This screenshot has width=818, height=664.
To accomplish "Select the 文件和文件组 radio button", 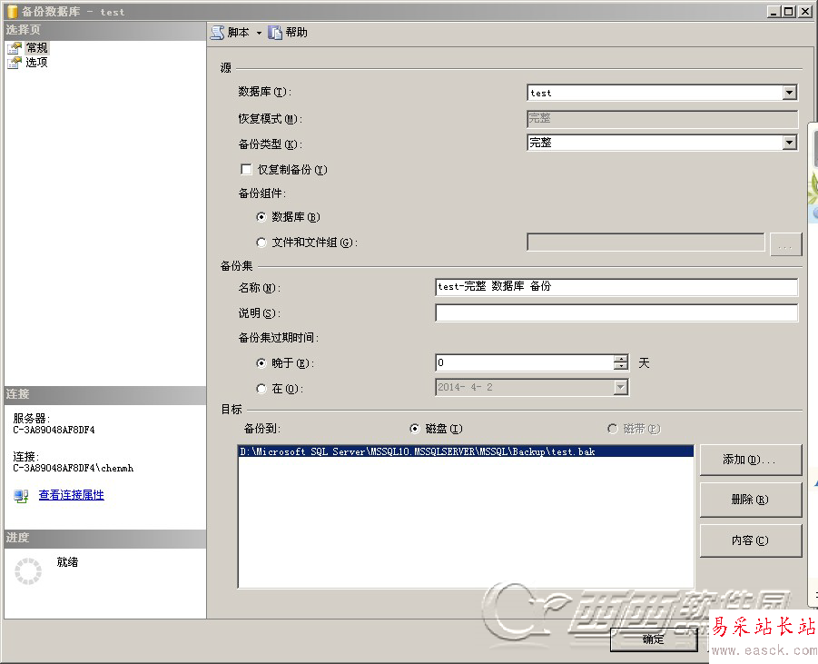I will [261, 243].
